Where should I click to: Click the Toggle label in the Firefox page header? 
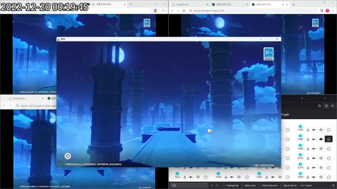coord(285,114)
